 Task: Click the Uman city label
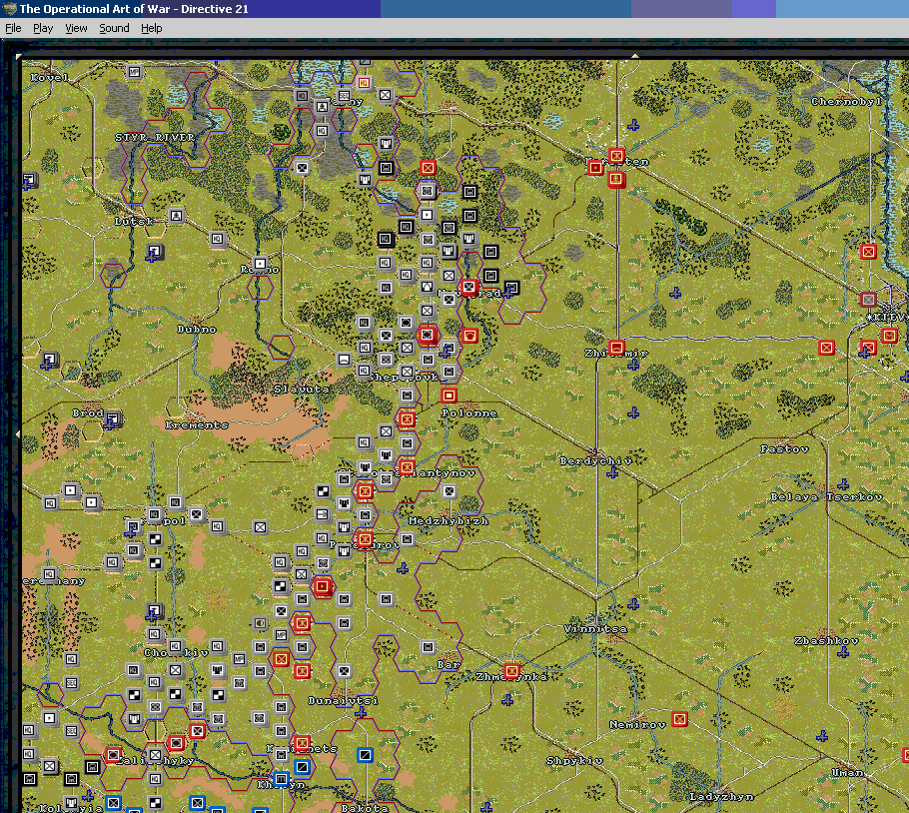point(847,772)
